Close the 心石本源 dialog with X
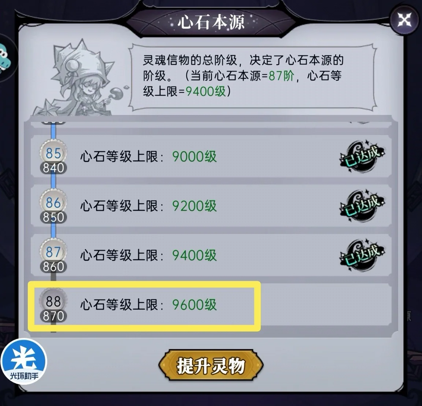Image resolution: width=422 pixels, height=406 pixels. pyautogui.click(x=404, y=20)
